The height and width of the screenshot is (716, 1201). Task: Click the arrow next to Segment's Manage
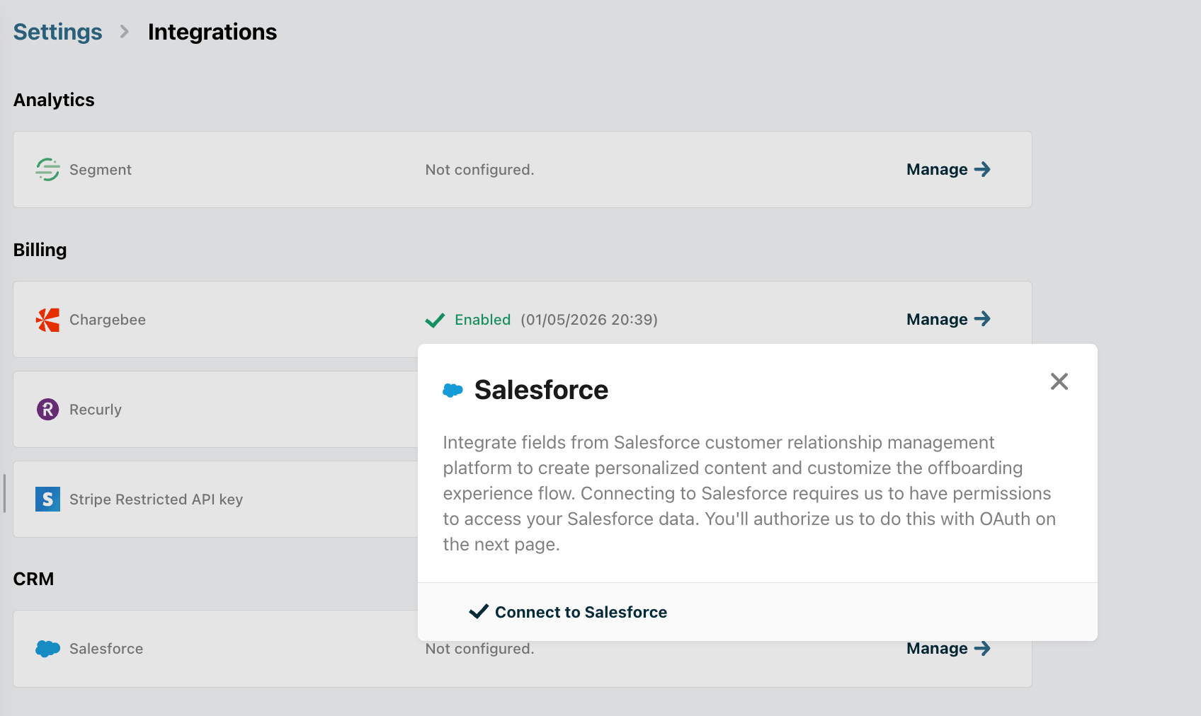(x=982, y=170)
